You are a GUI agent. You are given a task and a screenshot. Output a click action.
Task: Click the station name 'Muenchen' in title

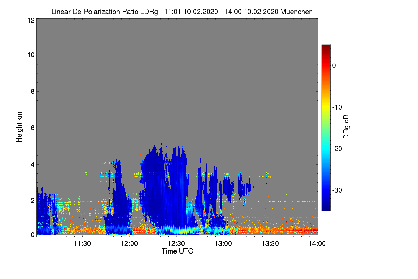tap(296, 12)
